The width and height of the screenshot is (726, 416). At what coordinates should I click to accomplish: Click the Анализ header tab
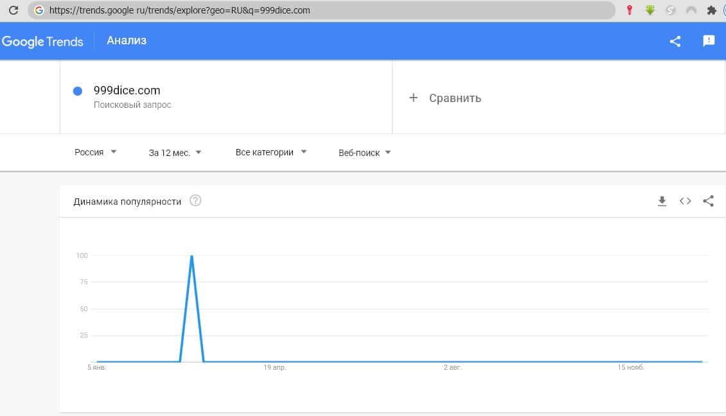coord(127,40)
